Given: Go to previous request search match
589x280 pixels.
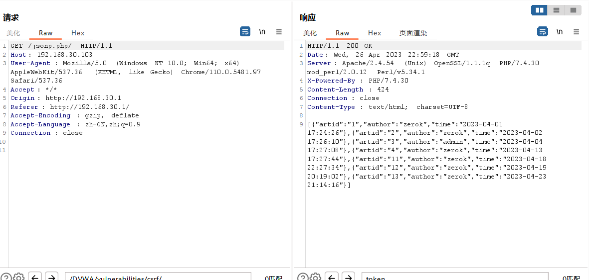Looking at the screenshot, I should 35,277.
